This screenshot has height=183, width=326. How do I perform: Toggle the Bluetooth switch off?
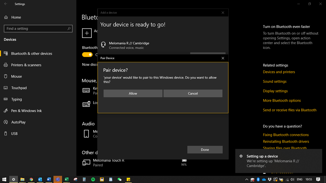87,54
